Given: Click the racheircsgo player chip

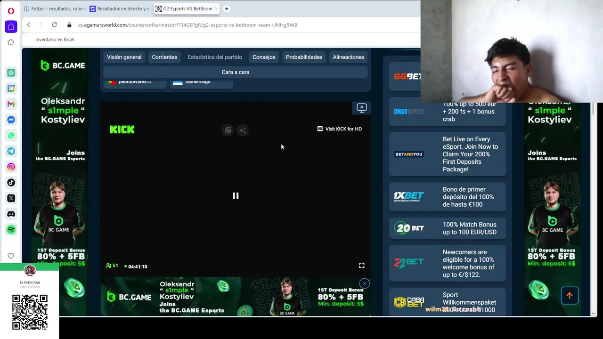Looking at the screenshot, I should (201, 83).
